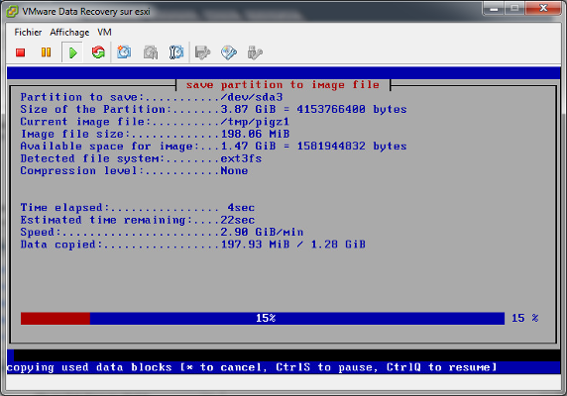This screenshot has height=396, width=567.
Task: Minimize the VMware console window
Action: pyautogui.click(x=494, y=8)
